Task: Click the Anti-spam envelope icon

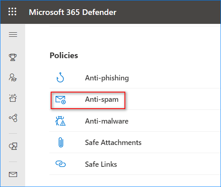Action: click(x=60, y=100)
